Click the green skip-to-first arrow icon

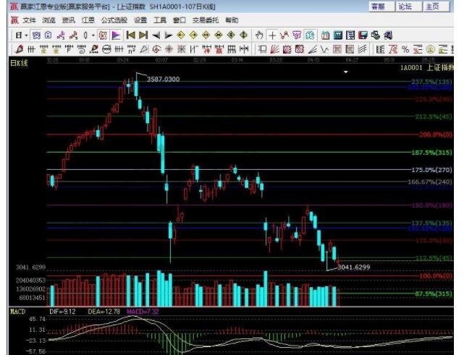[x=131, y=35]
